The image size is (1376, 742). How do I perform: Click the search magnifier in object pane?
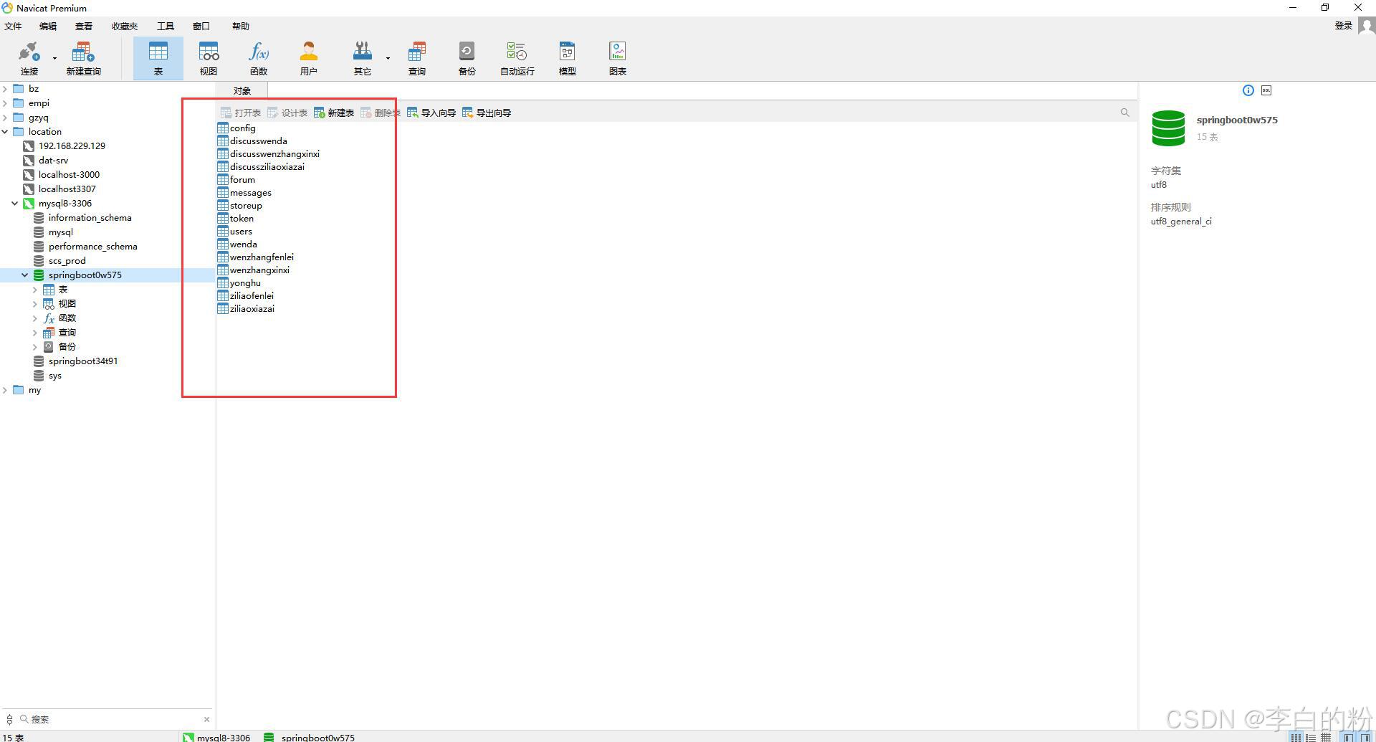click(x=1124, y=113)
